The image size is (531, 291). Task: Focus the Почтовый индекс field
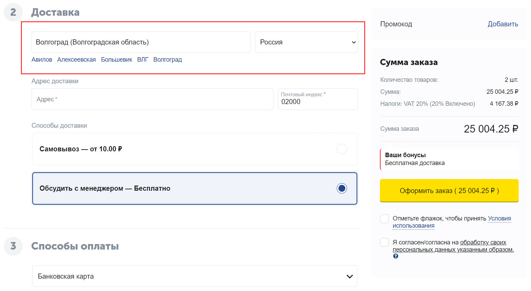(x=318, y=102)
